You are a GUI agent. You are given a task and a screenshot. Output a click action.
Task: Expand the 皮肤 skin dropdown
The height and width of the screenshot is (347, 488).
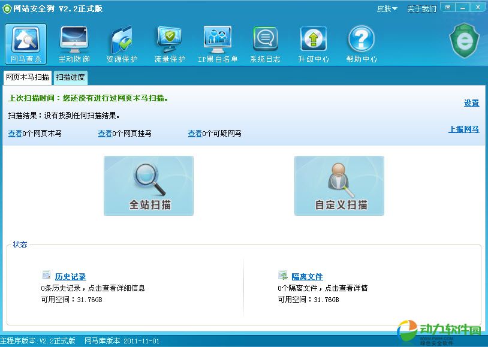coord(387,9)
